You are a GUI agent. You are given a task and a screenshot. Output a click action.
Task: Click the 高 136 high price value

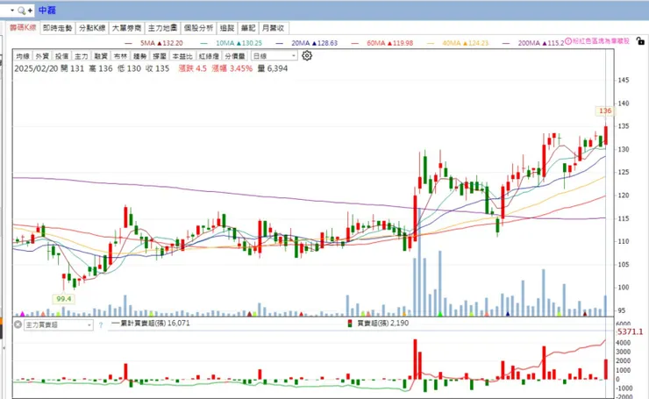point(101,68)
